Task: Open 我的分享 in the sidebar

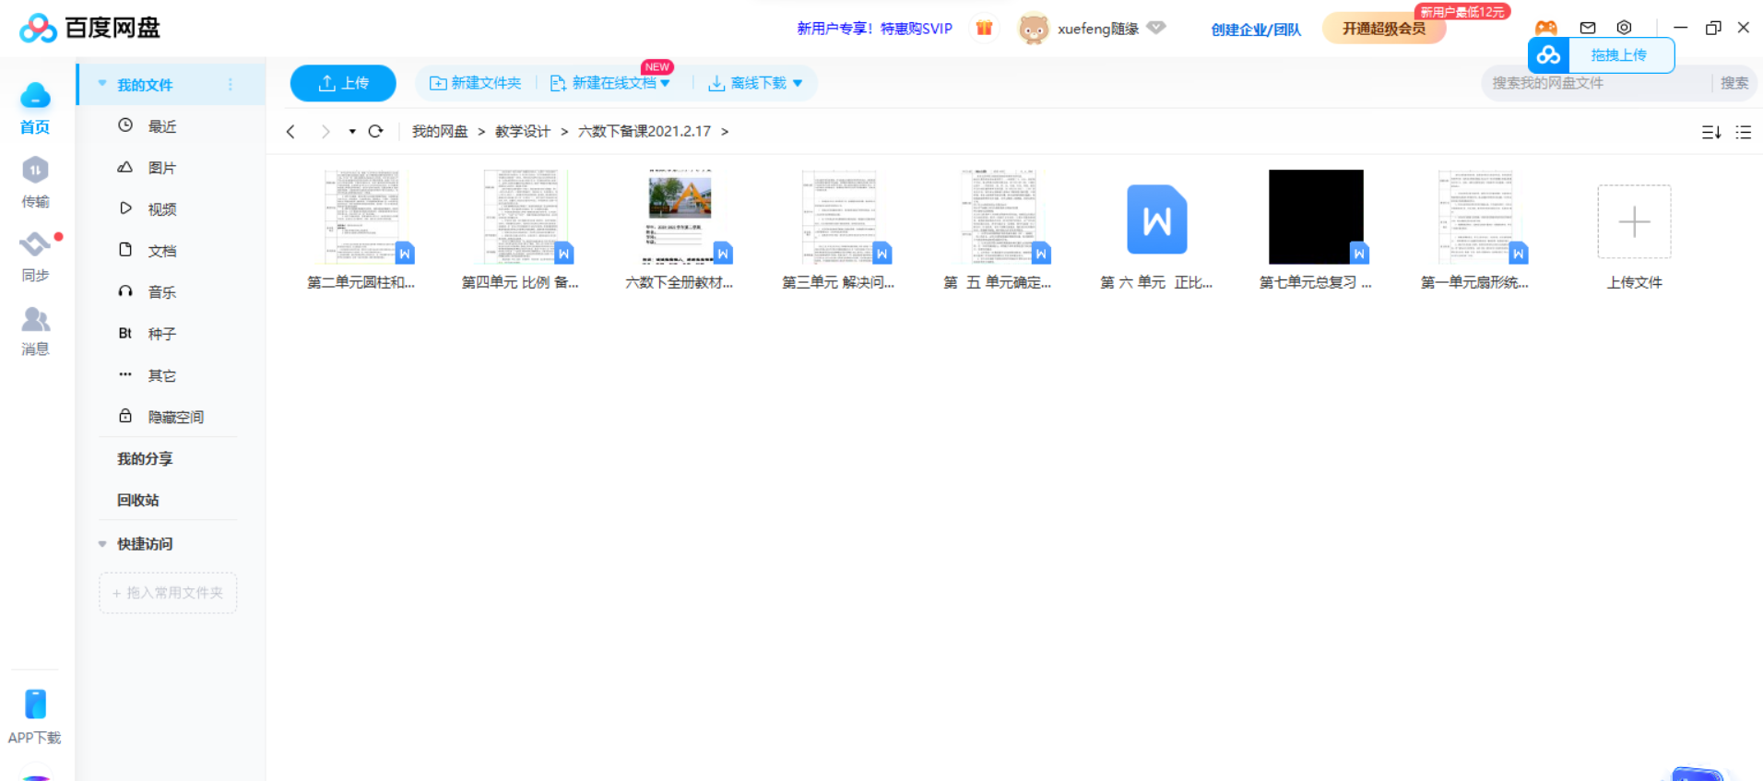Action: coord(145,458)
